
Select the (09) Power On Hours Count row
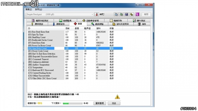coord(75,46)
